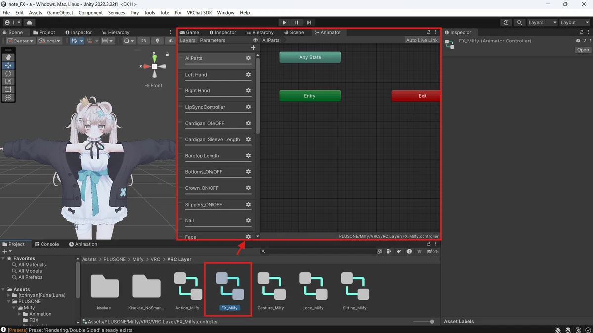This screenshot has width=593, height=333.
Task: Toggle the Animator eye visibility icon
Action: (255, 40)
